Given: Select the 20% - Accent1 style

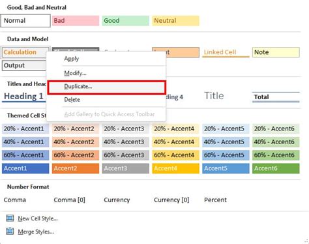Looking at the screenshot, I should [x=25, y=129].
